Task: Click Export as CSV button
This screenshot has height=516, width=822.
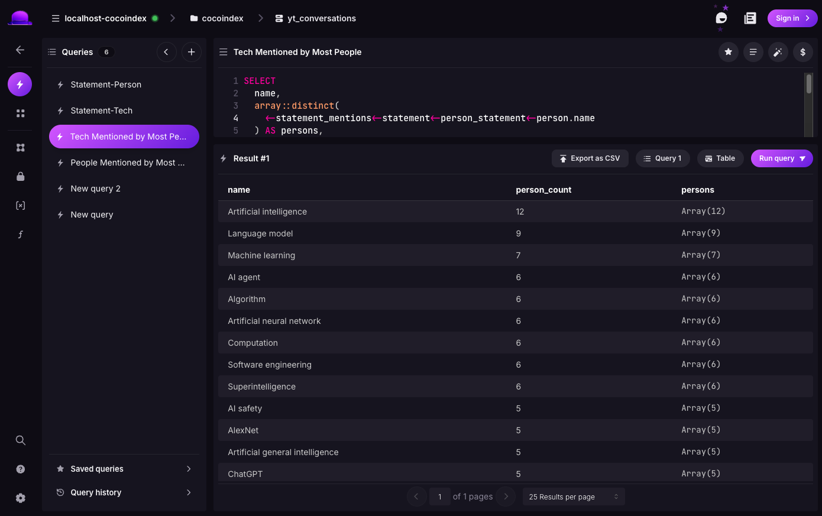Action: (590, 158)
